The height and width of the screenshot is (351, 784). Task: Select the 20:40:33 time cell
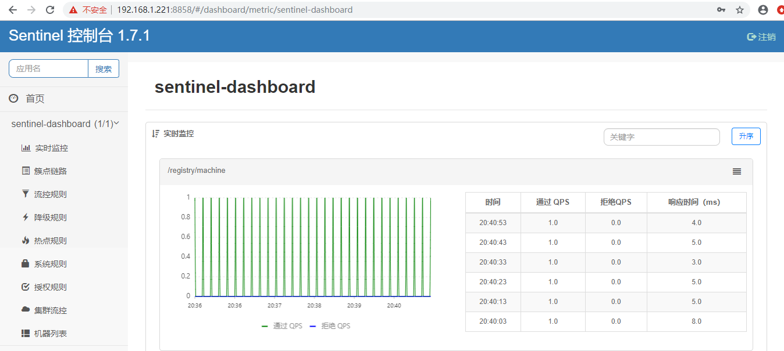(x=493, y=262)
